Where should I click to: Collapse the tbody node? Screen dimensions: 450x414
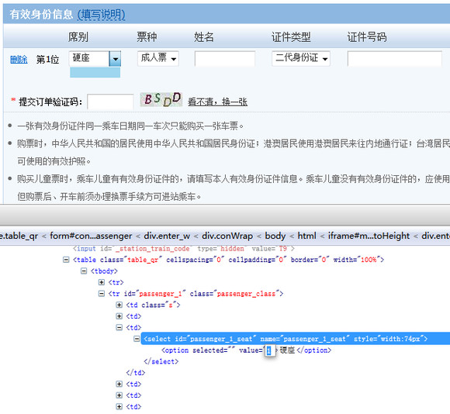(x=84, y=271)
